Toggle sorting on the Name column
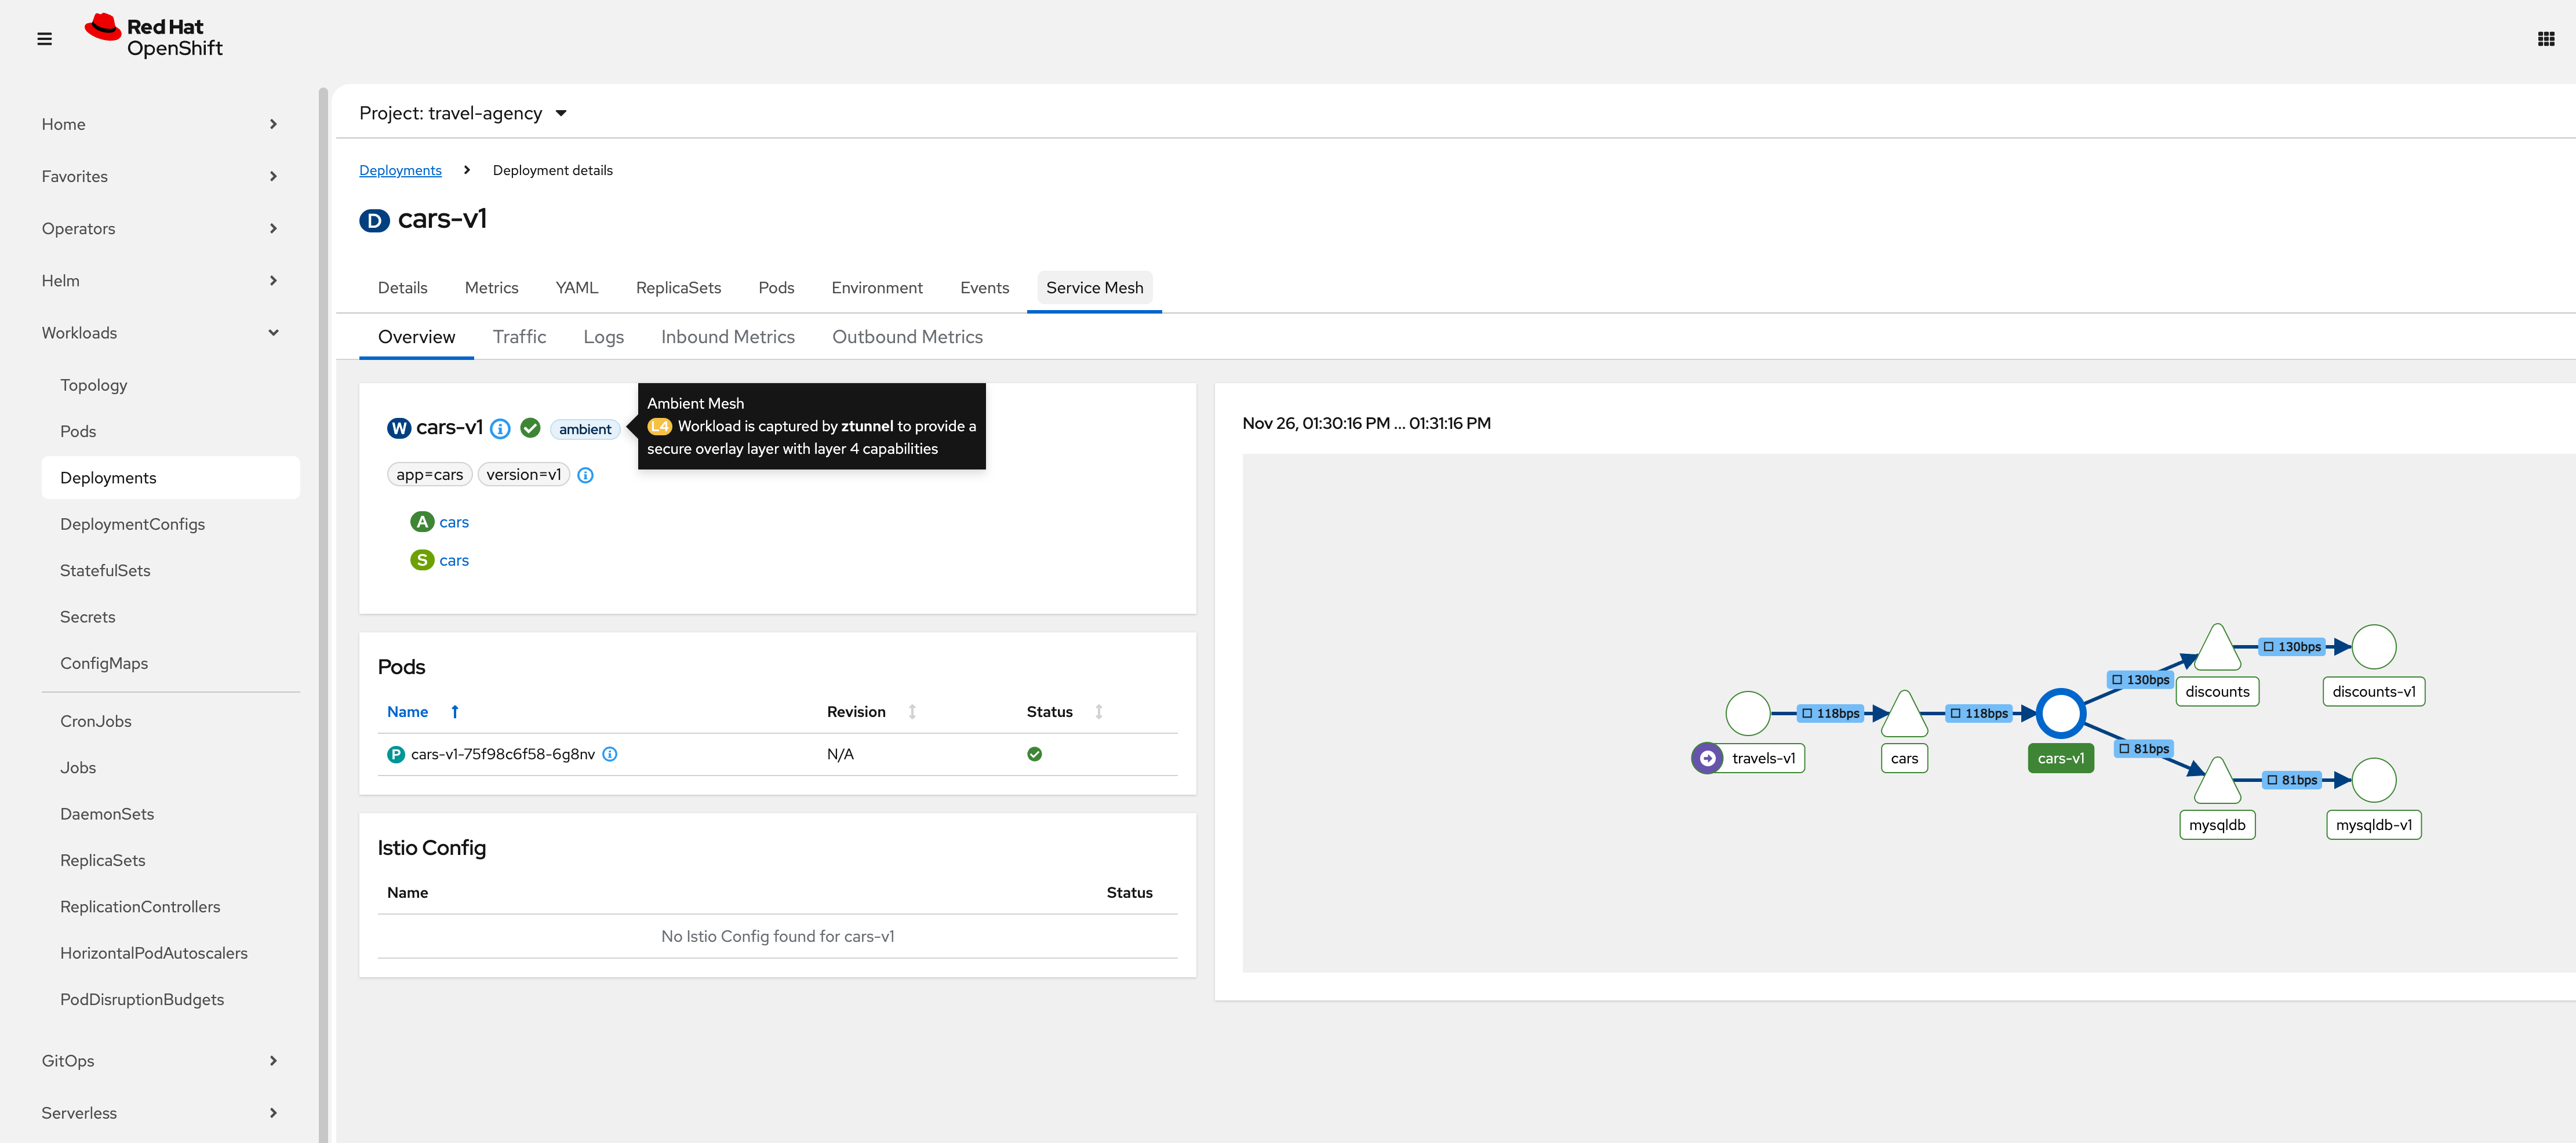 click(x=455, y=711)
